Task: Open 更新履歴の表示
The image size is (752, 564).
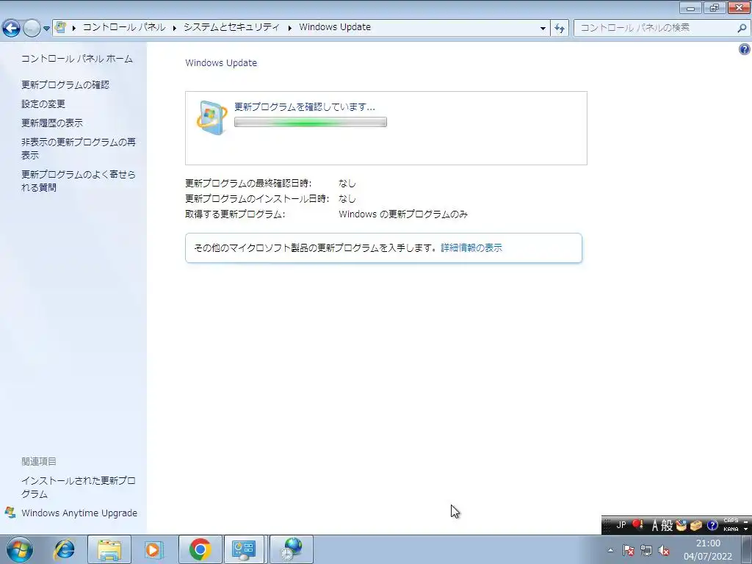Action: [x=52, y=123]
